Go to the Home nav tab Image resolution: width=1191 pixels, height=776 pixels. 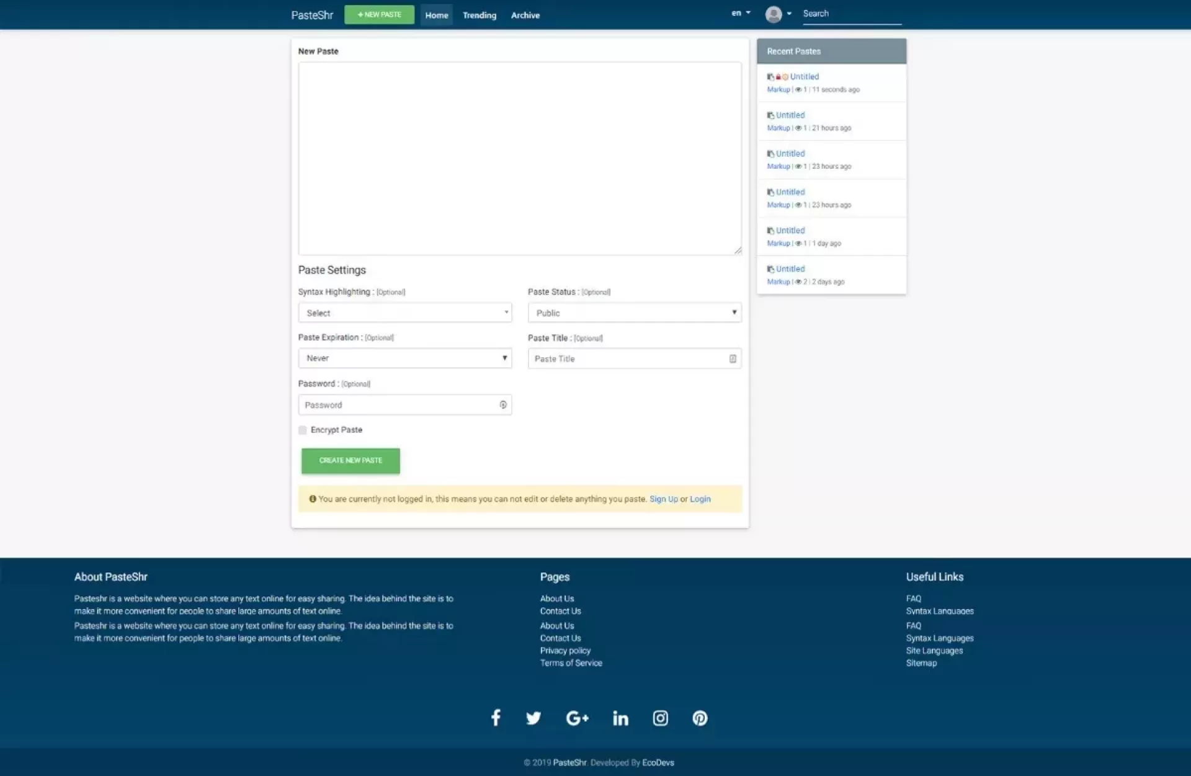437,15
